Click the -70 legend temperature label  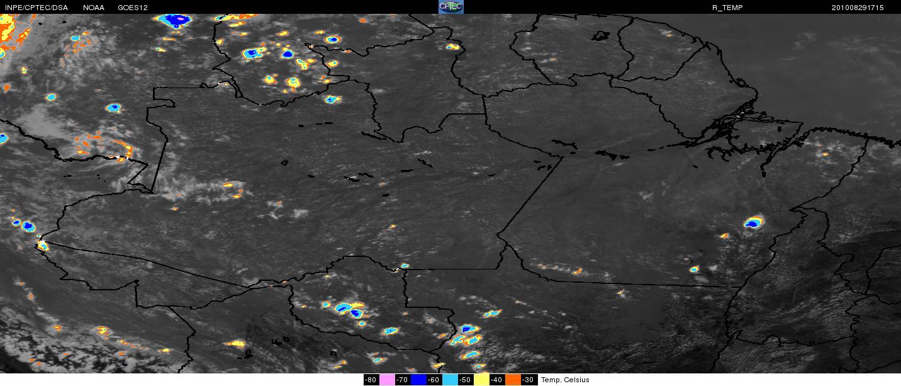[x=402, y=380]
